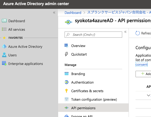Click the Manage section heading
Screen dimensions: 151x117
click(70, 65)
